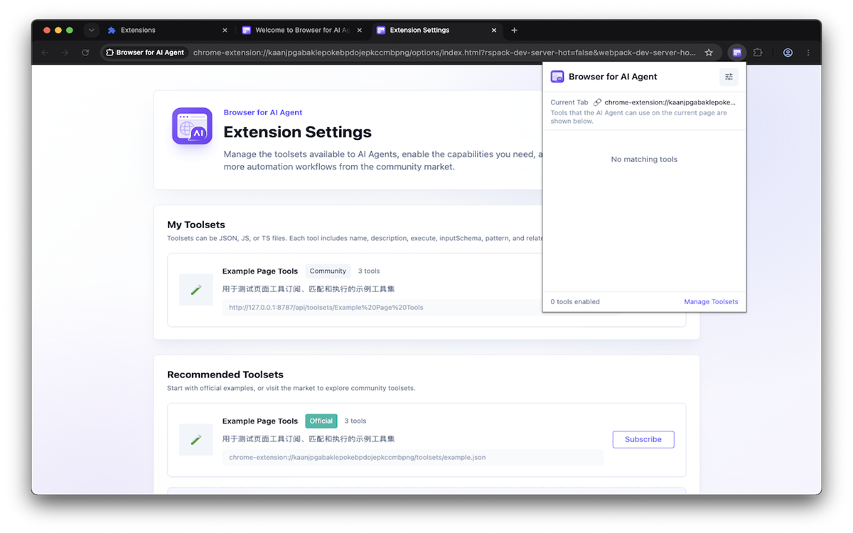This screenshot has width=853, height=533.
Task: Click the No matching tools message
Action: click(644, 159)
